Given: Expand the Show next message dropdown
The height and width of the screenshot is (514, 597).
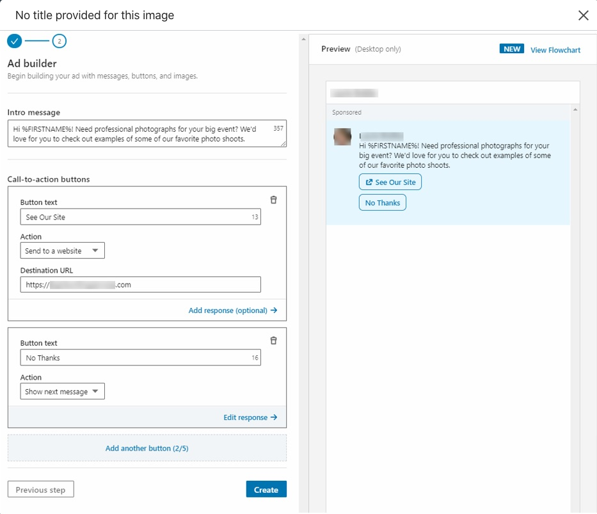Looking at the screenshot, I should (62, 391).
